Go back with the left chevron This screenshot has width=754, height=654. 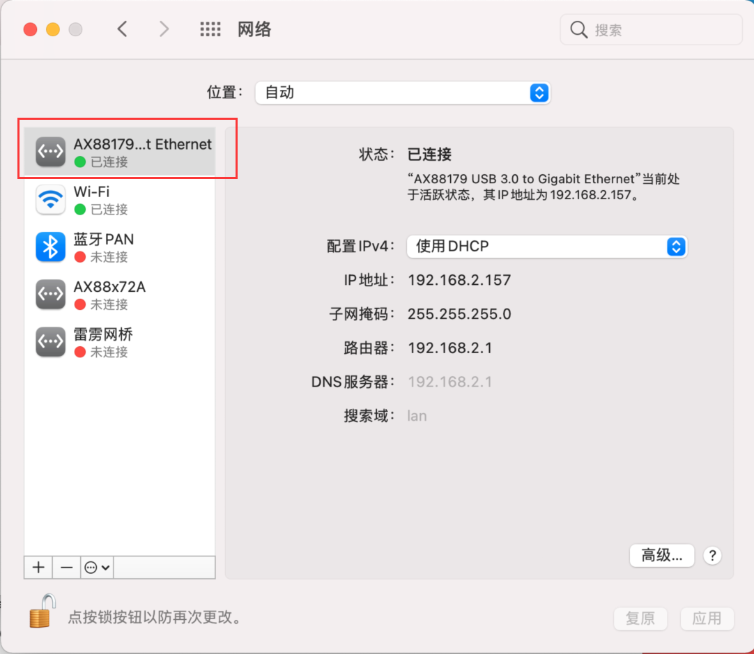pos(123,29)
